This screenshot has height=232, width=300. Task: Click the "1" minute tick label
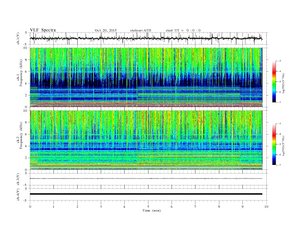(53, 207)
